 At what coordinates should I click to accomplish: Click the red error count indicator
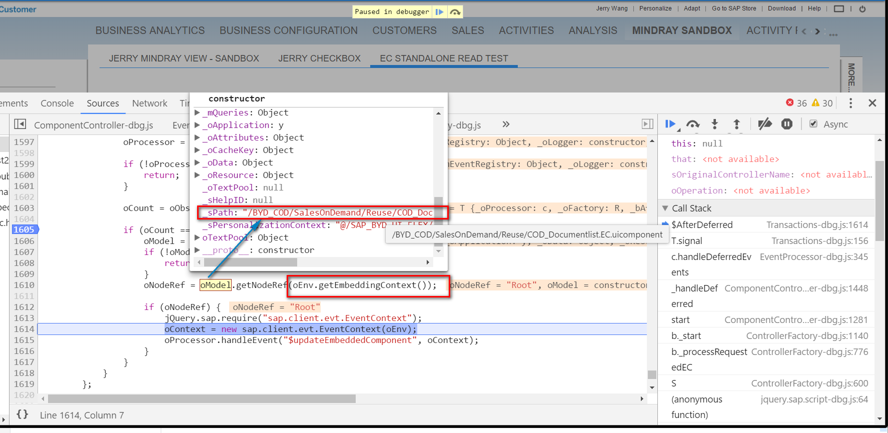coord(796,102)
